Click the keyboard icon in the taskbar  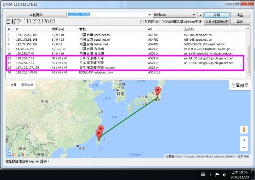point(203,174)
